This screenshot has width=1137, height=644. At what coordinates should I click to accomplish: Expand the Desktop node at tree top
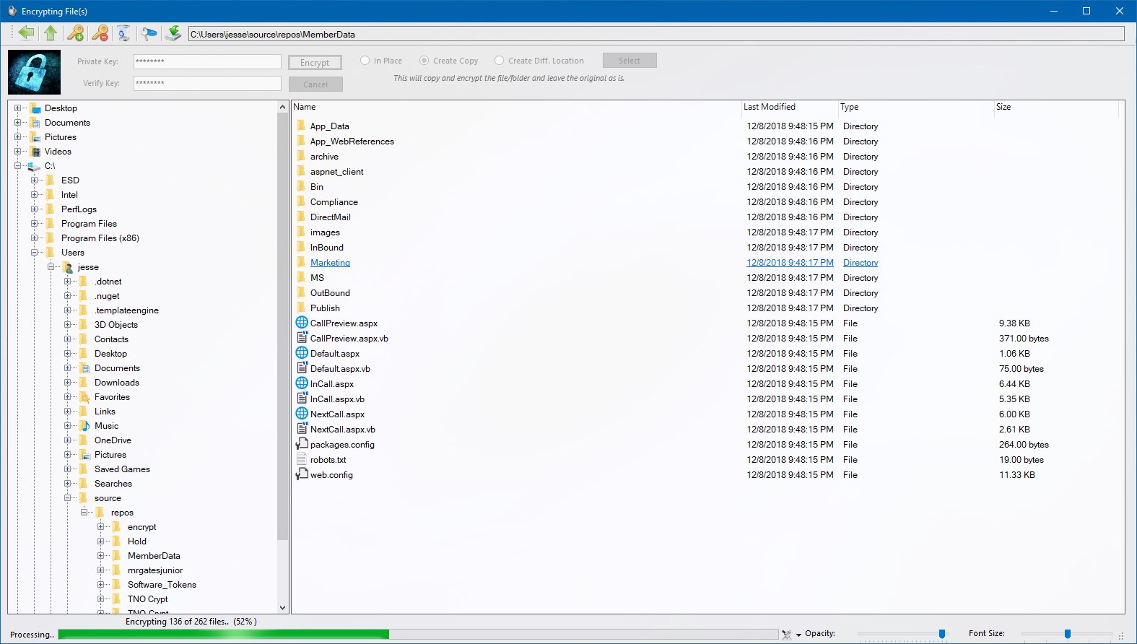[x=17, y=108]
